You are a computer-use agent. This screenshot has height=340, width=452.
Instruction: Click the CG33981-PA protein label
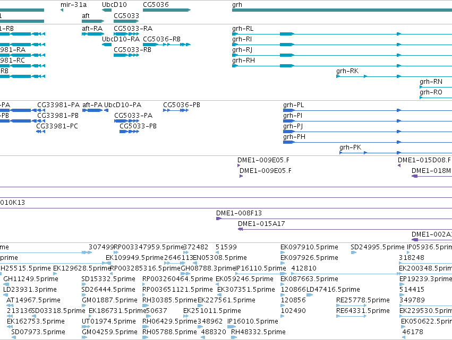[x=58, y=105]
